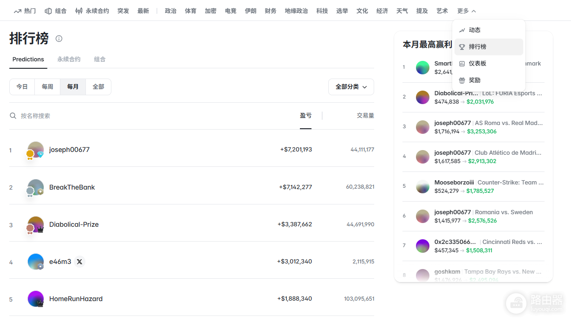Collapse the 更多 menu
The width and height of the screenshot is (571, 322).
467,11
